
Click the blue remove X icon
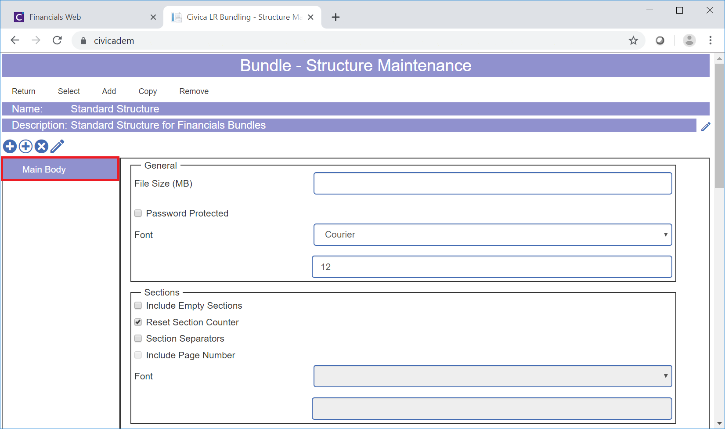41,146
